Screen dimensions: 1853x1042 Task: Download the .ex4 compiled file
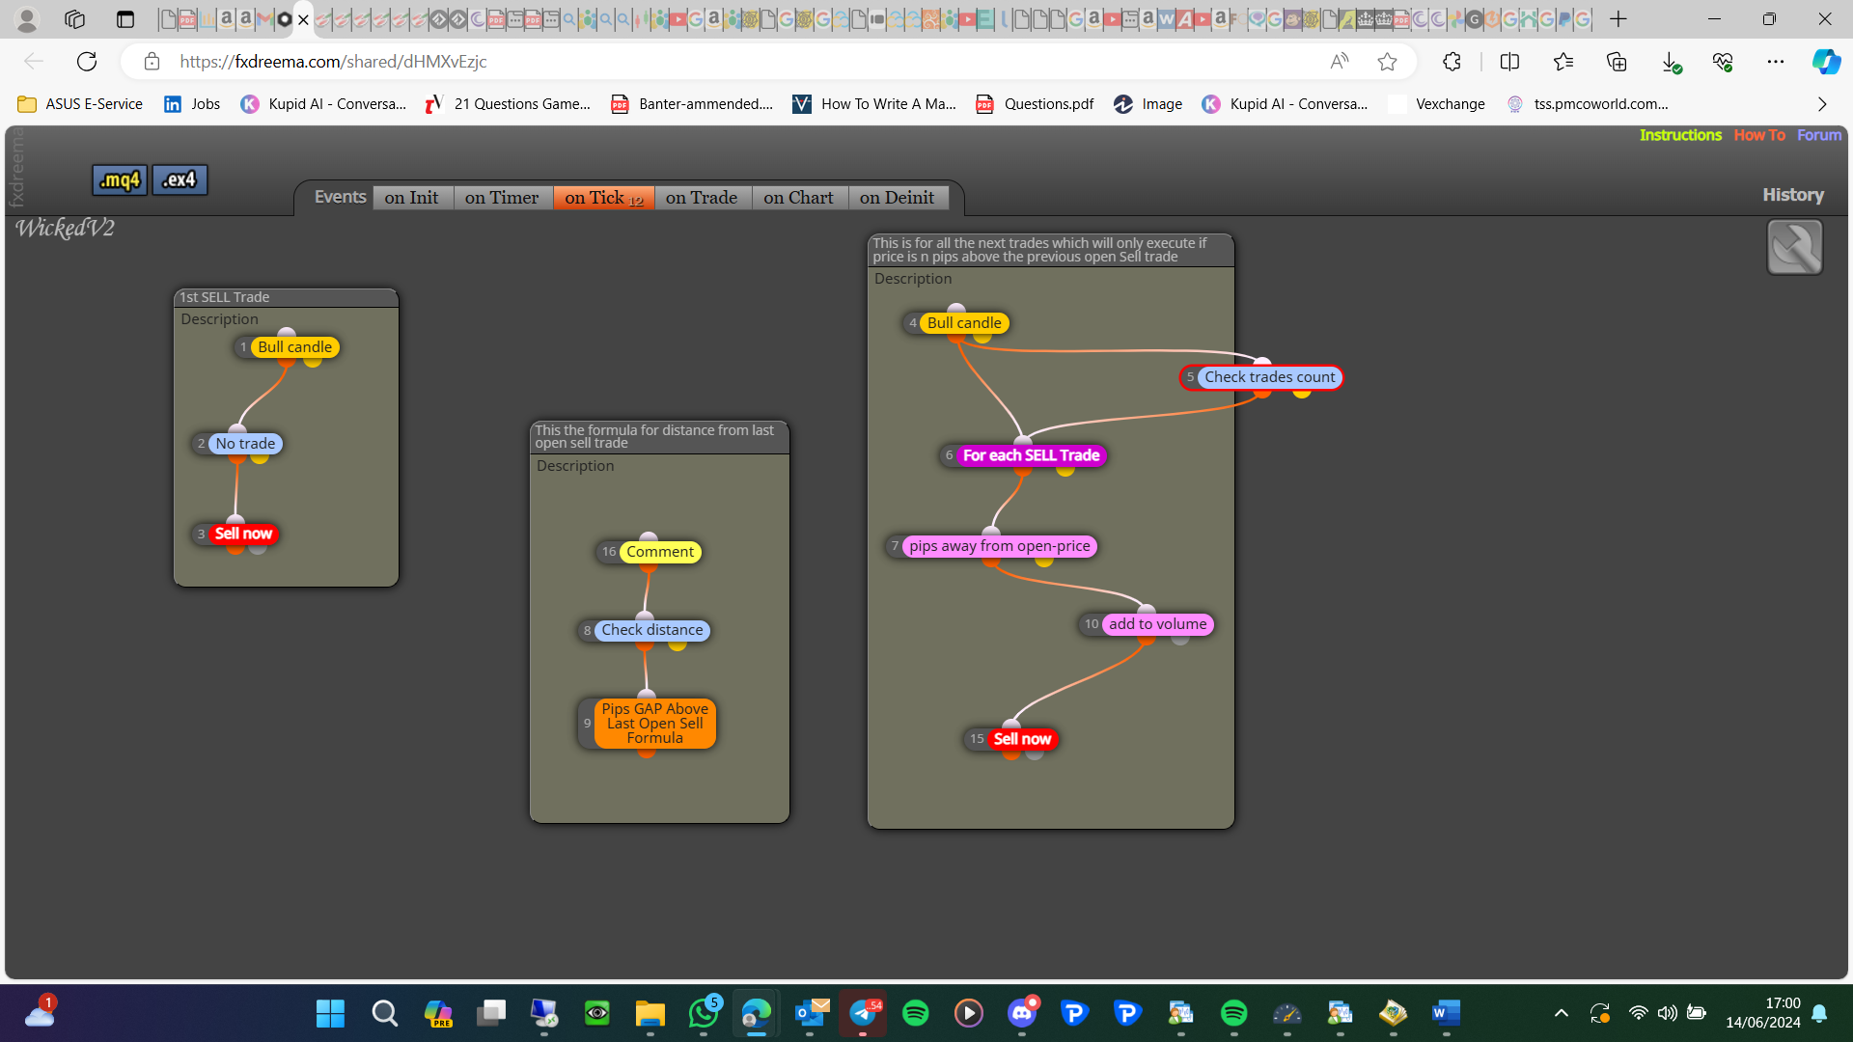click(x=180, y=179)
